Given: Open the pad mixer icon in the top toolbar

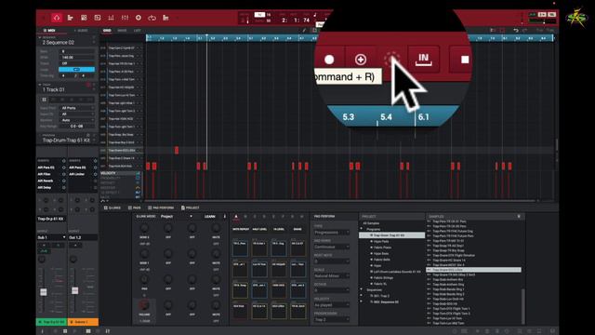Looking at the screenshot, I should pos(112,18).
